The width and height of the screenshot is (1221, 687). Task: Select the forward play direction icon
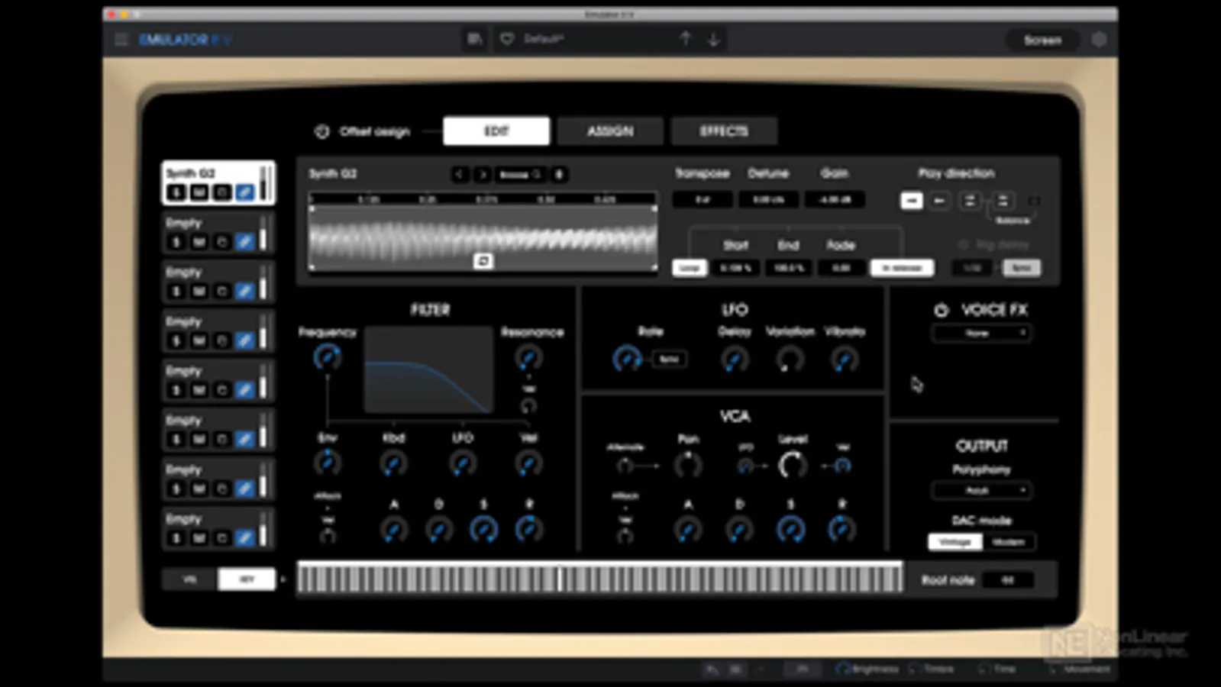tap(911, 201)
